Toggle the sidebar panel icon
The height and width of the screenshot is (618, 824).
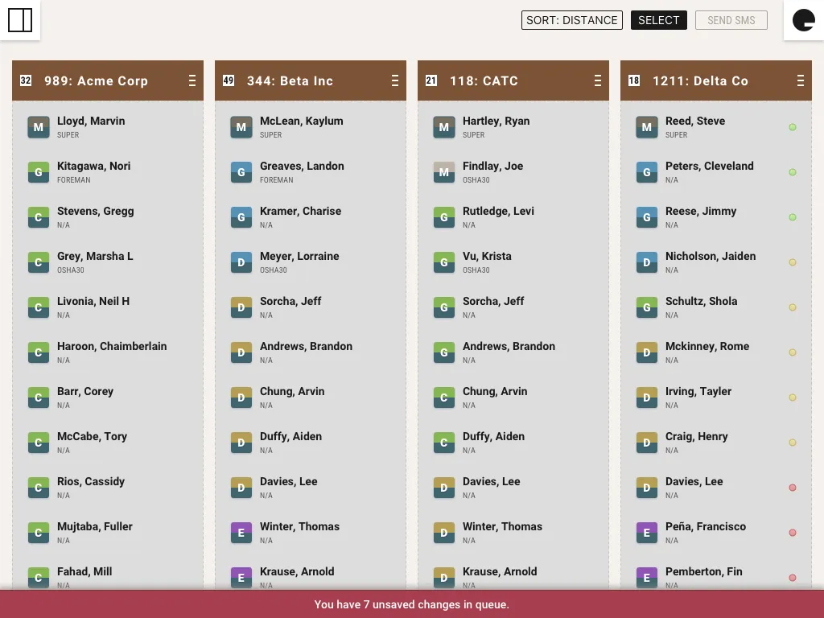coord(20,20)
